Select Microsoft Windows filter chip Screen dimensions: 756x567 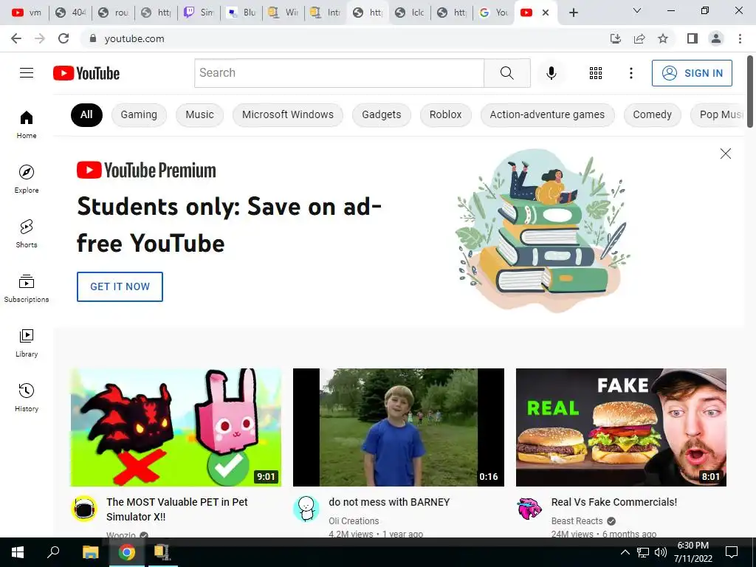[x=288, y=114]
